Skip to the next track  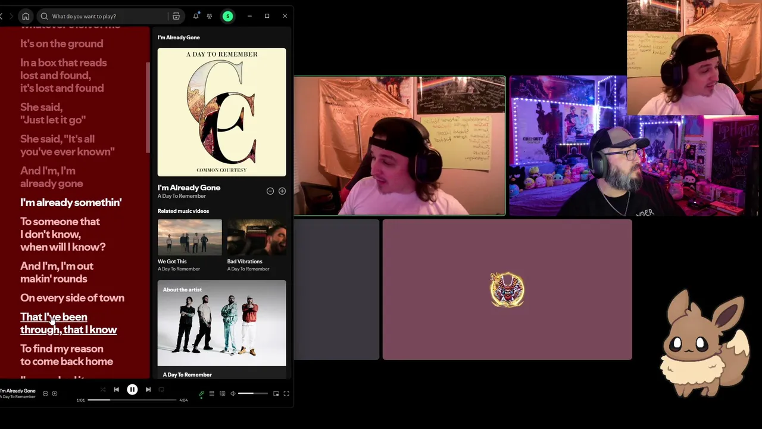click(x=148, y=390)
